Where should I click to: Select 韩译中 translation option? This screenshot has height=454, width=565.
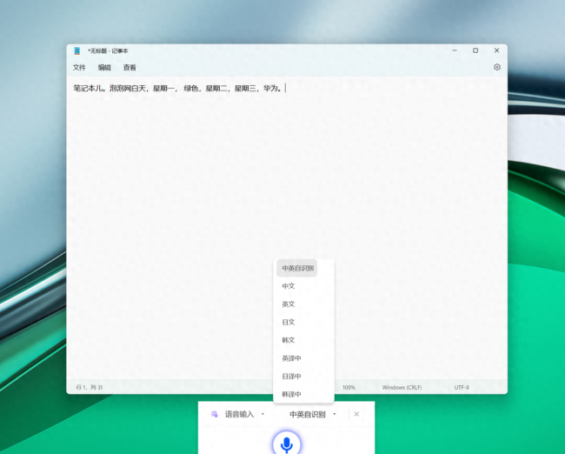click(291, 394)
